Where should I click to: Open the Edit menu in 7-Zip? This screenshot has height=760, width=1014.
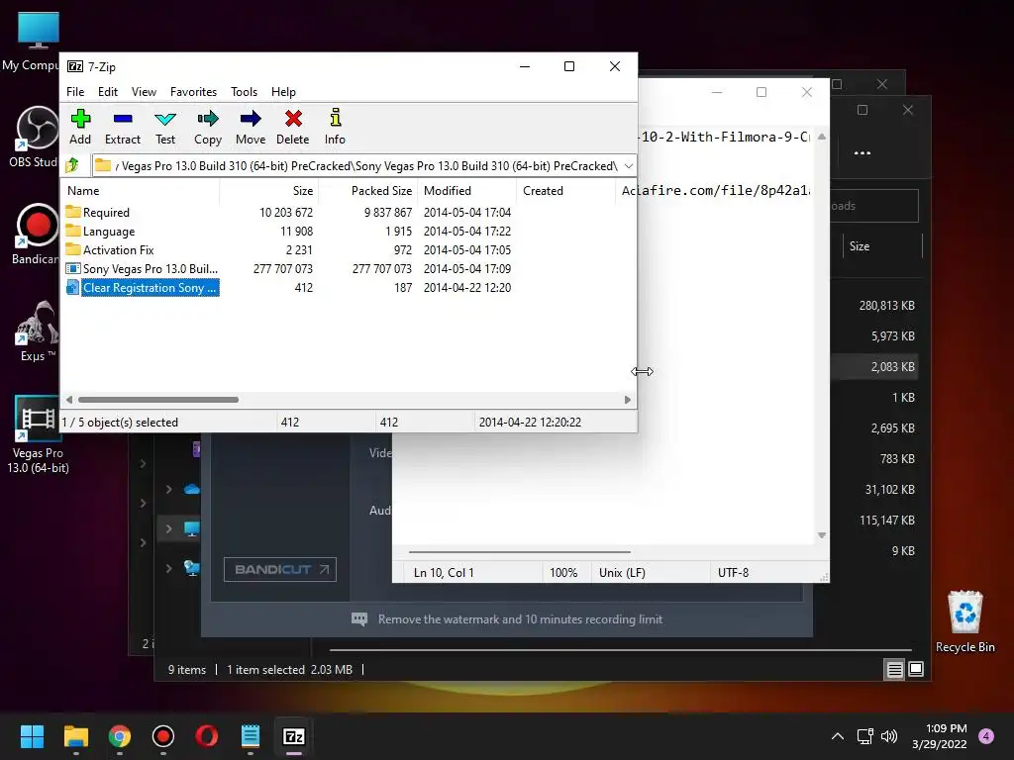pos(107,92)
